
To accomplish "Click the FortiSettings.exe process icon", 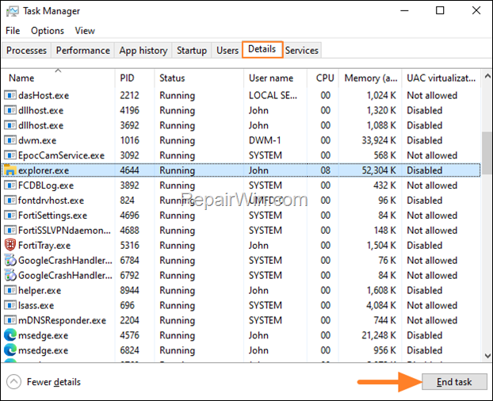I will [10, 216].
